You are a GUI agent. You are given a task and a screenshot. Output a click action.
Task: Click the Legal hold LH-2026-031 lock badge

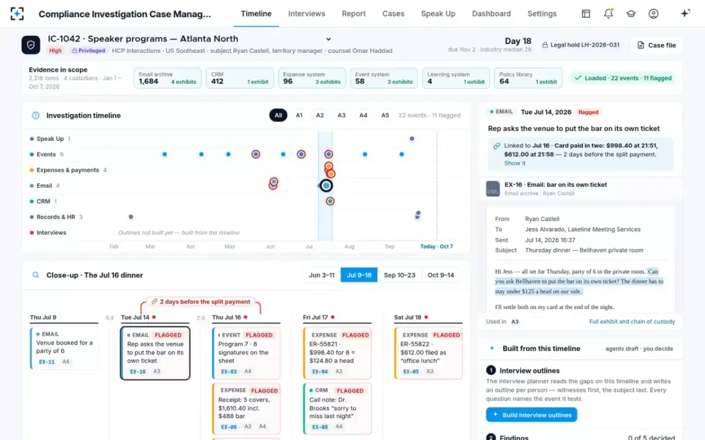[x=580, y=45]
